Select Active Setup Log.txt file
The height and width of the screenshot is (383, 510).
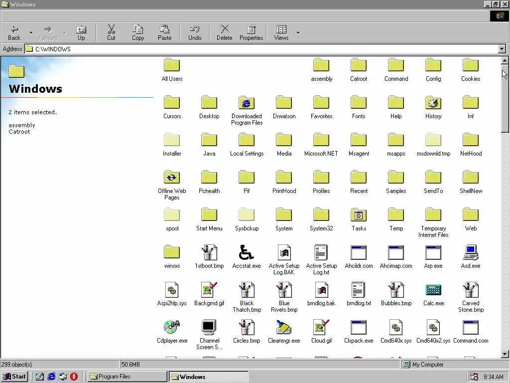[321, 260]
